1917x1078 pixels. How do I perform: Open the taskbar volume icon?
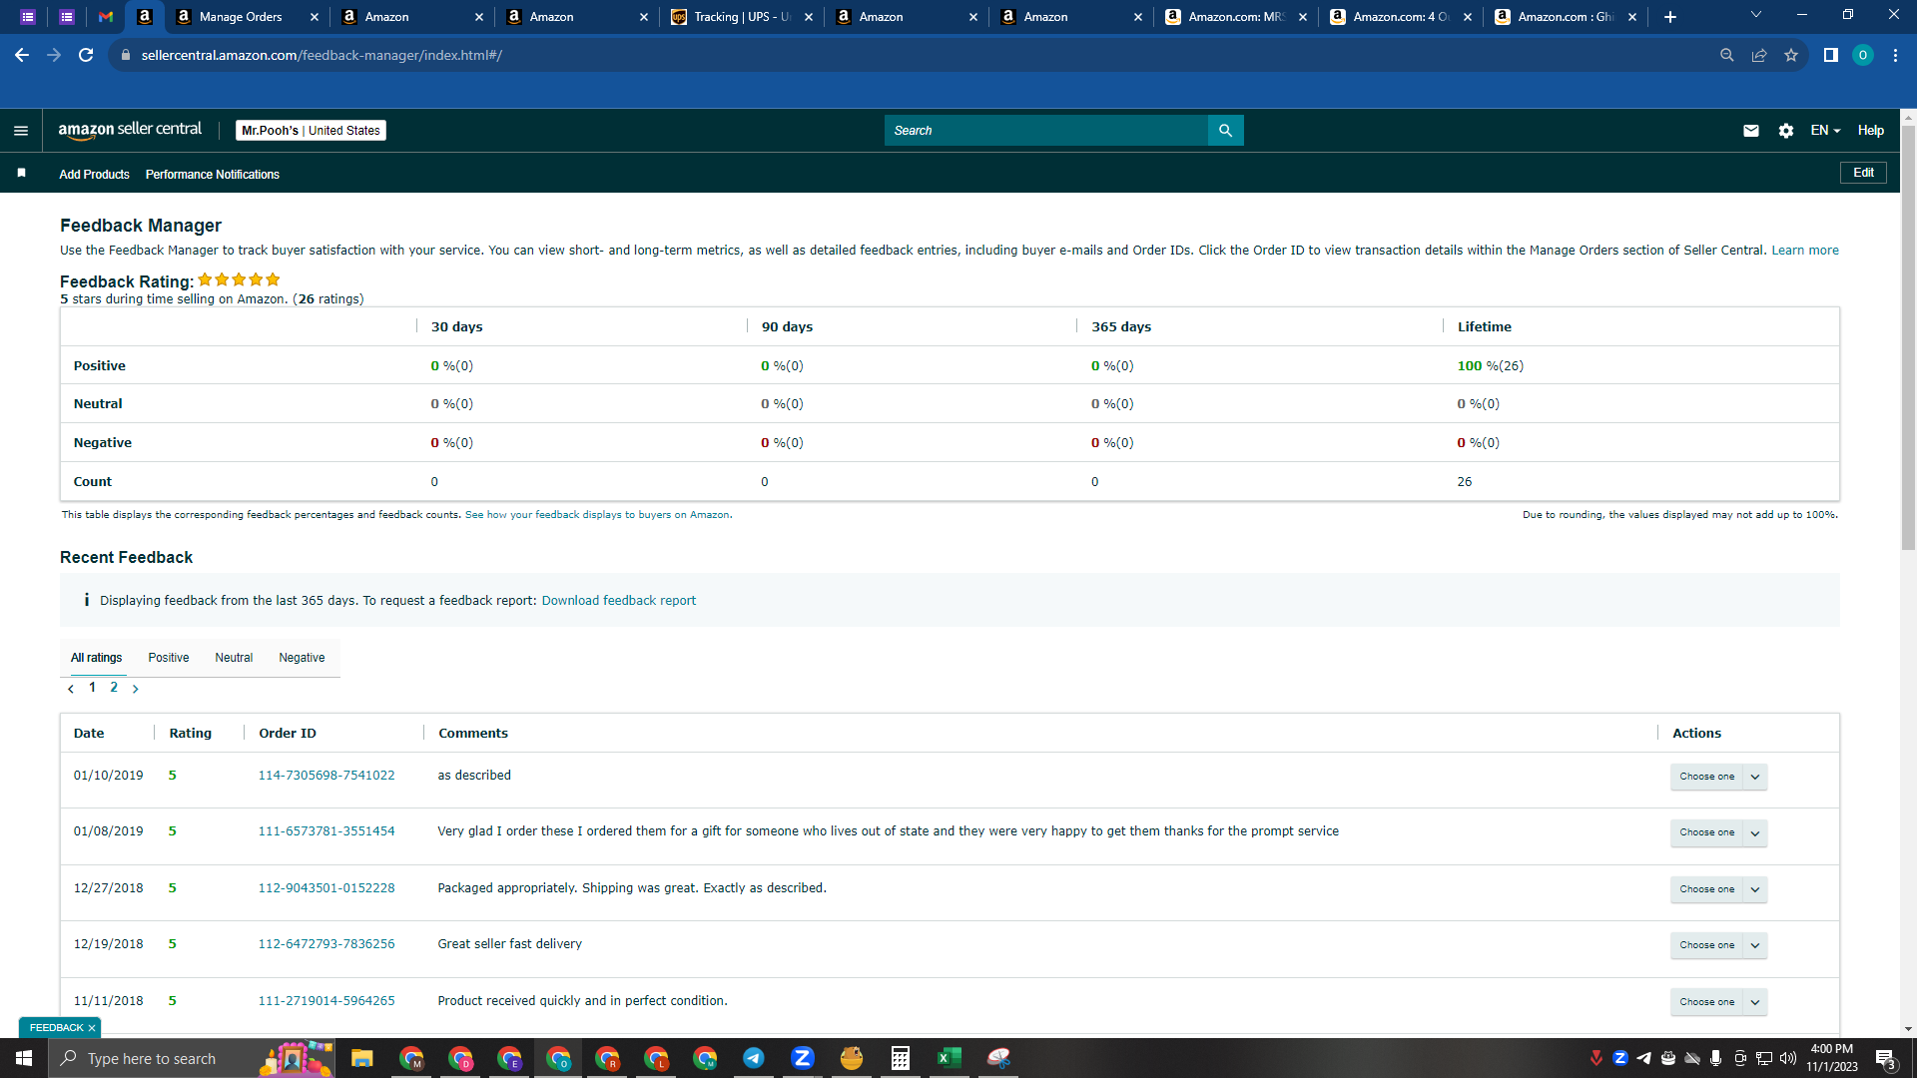1788,1058
